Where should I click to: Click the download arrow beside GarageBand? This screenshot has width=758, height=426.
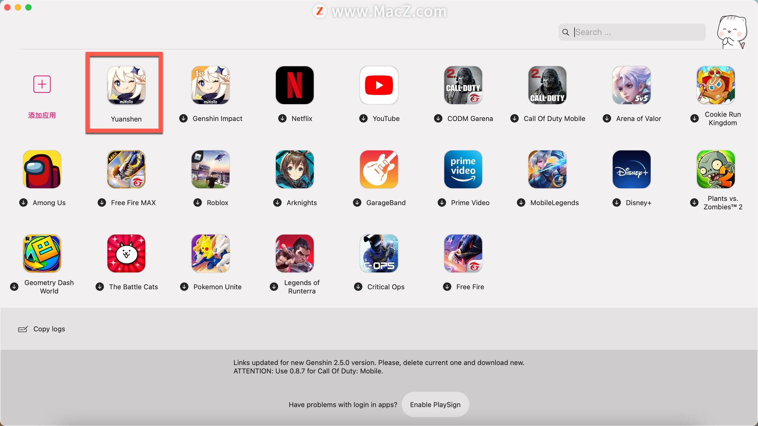click(357, 202)
